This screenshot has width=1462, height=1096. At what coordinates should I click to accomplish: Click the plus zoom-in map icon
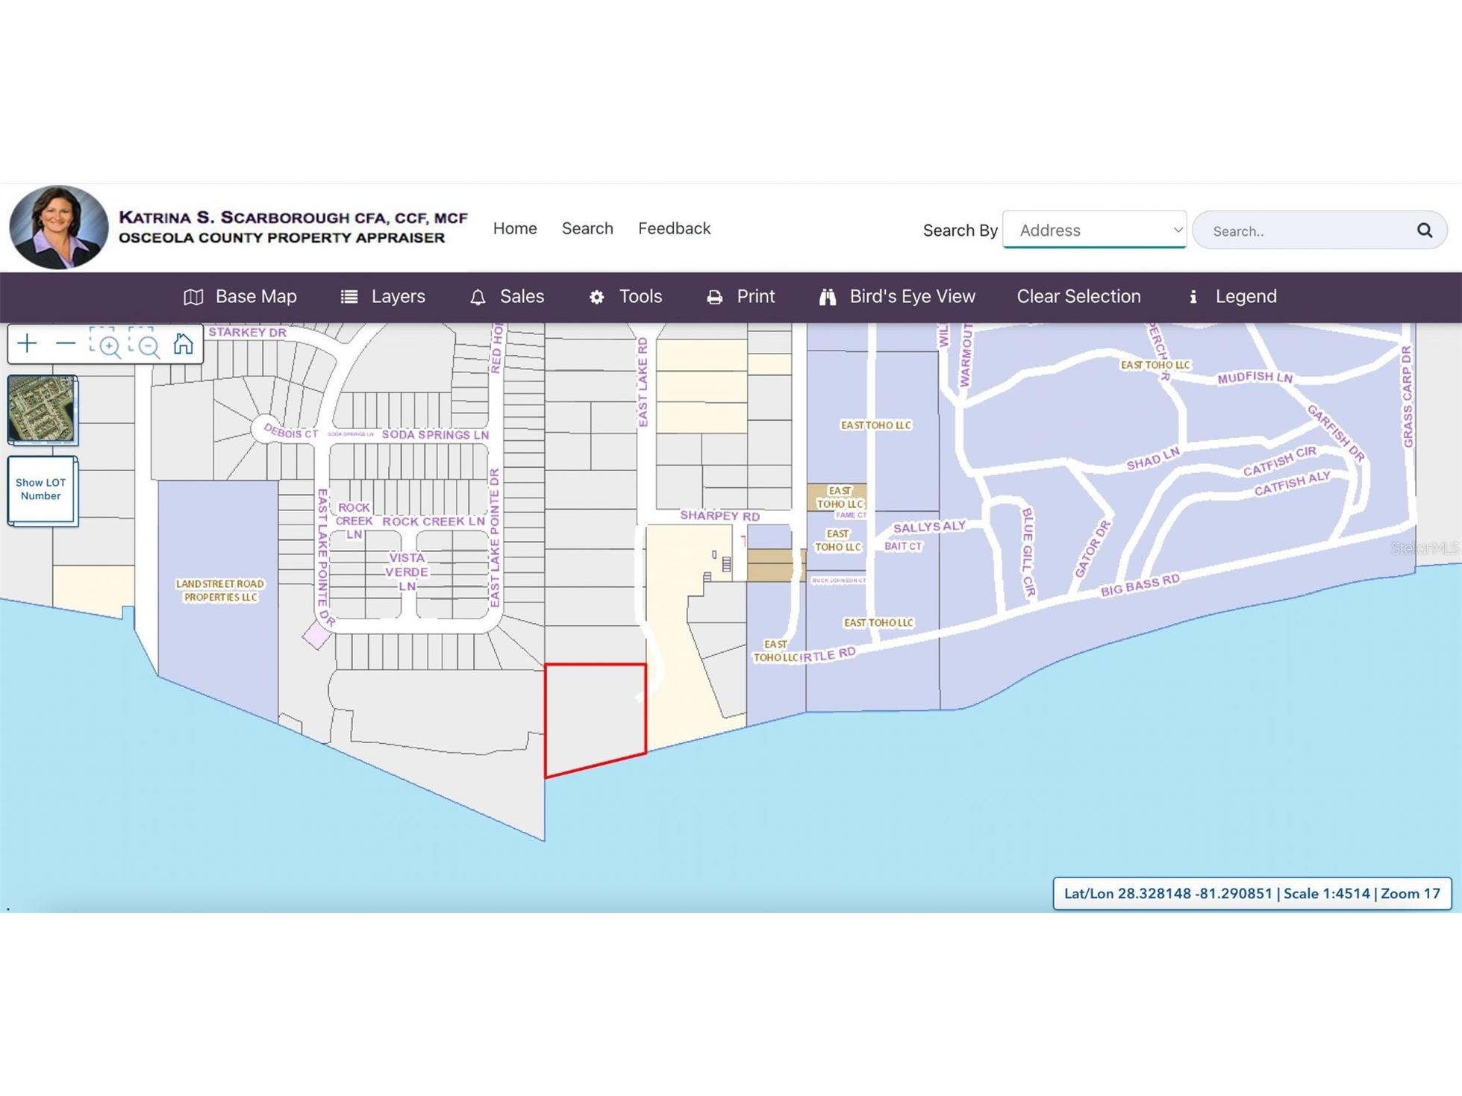click(x=28, y=344)
